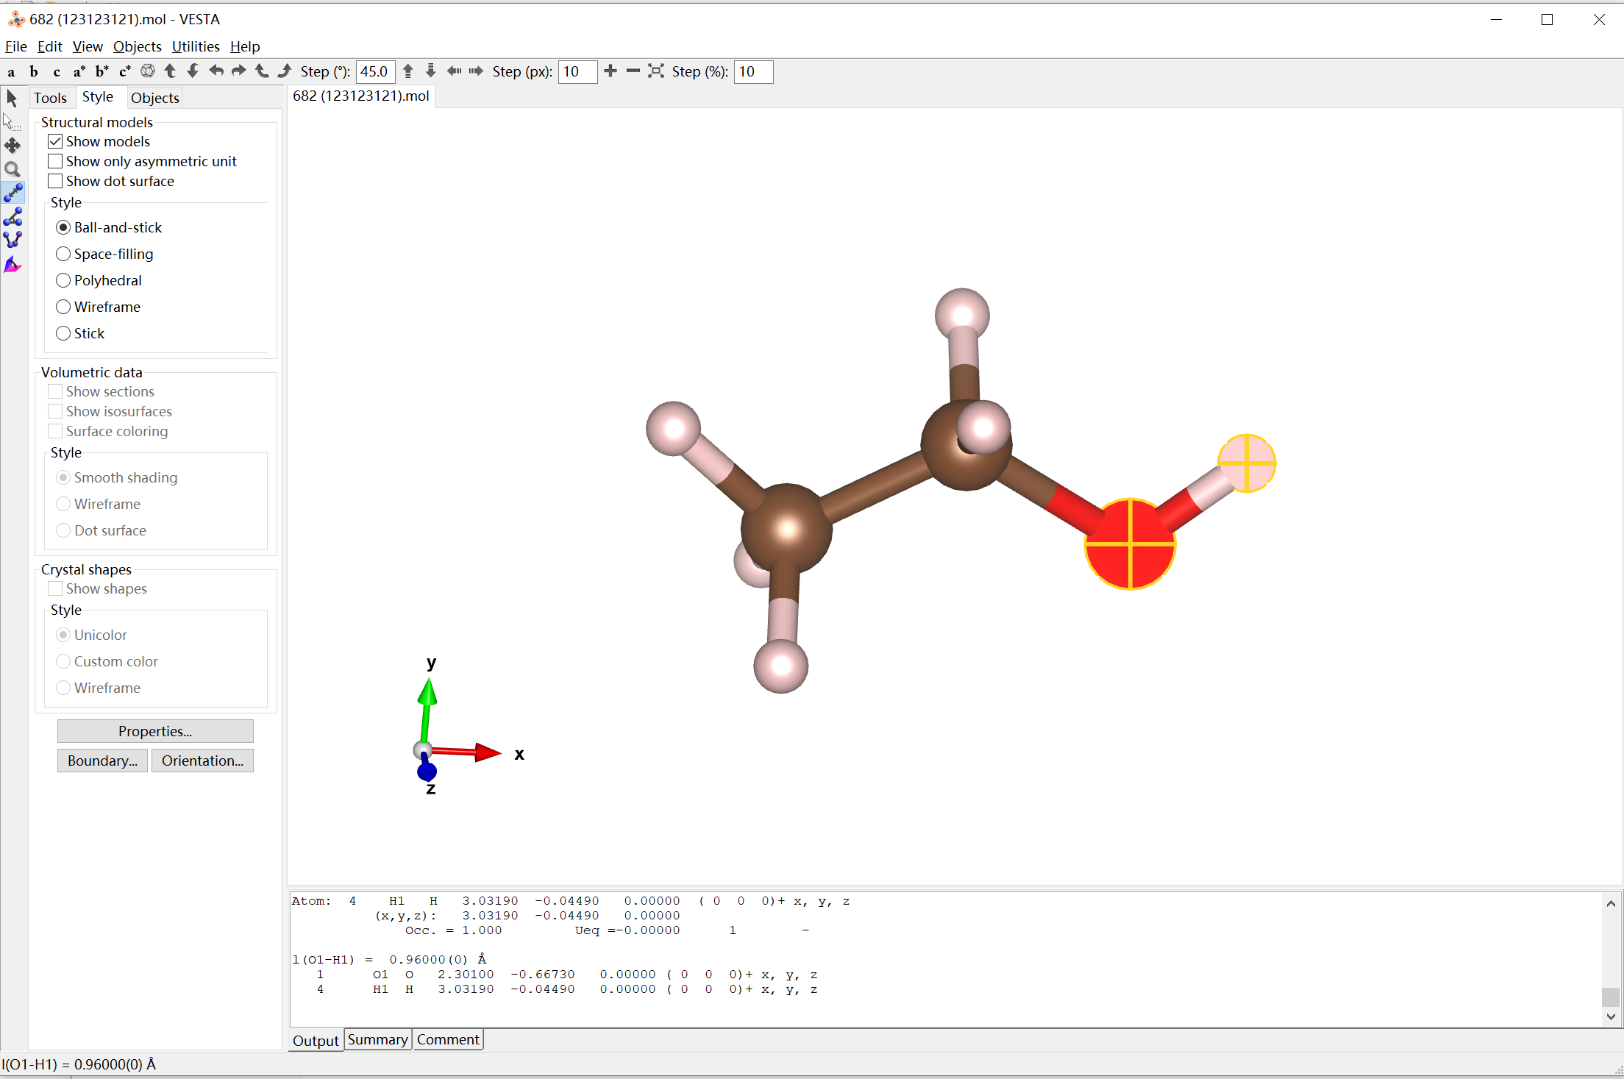View structure along the a axis
Image resolution: width=1624 pixels, height=1079 pixels.
click(x=11, y=71)
